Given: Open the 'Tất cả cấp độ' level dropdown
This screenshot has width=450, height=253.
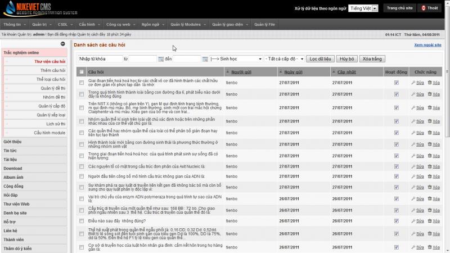Looking at the screenshot, I should click(x=284, y=59).
